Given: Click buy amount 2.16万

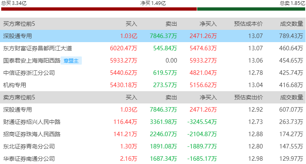Looking at the screenshot, I should pos(128,159).
